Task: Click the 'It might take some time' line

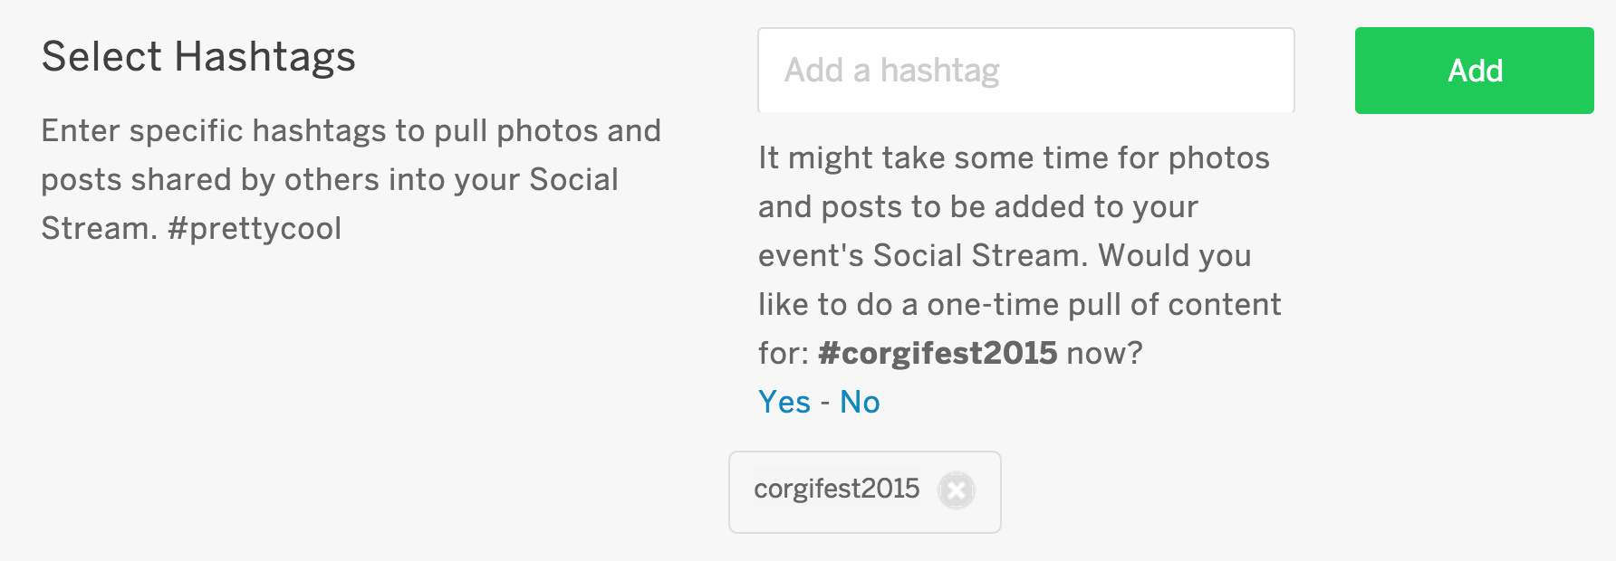Action: (1014, 157)
